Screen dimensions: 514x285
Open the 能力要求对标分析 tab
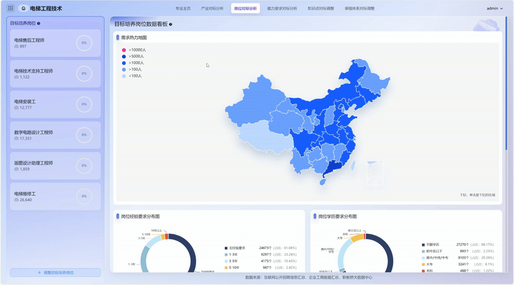(x=282, y=9)
